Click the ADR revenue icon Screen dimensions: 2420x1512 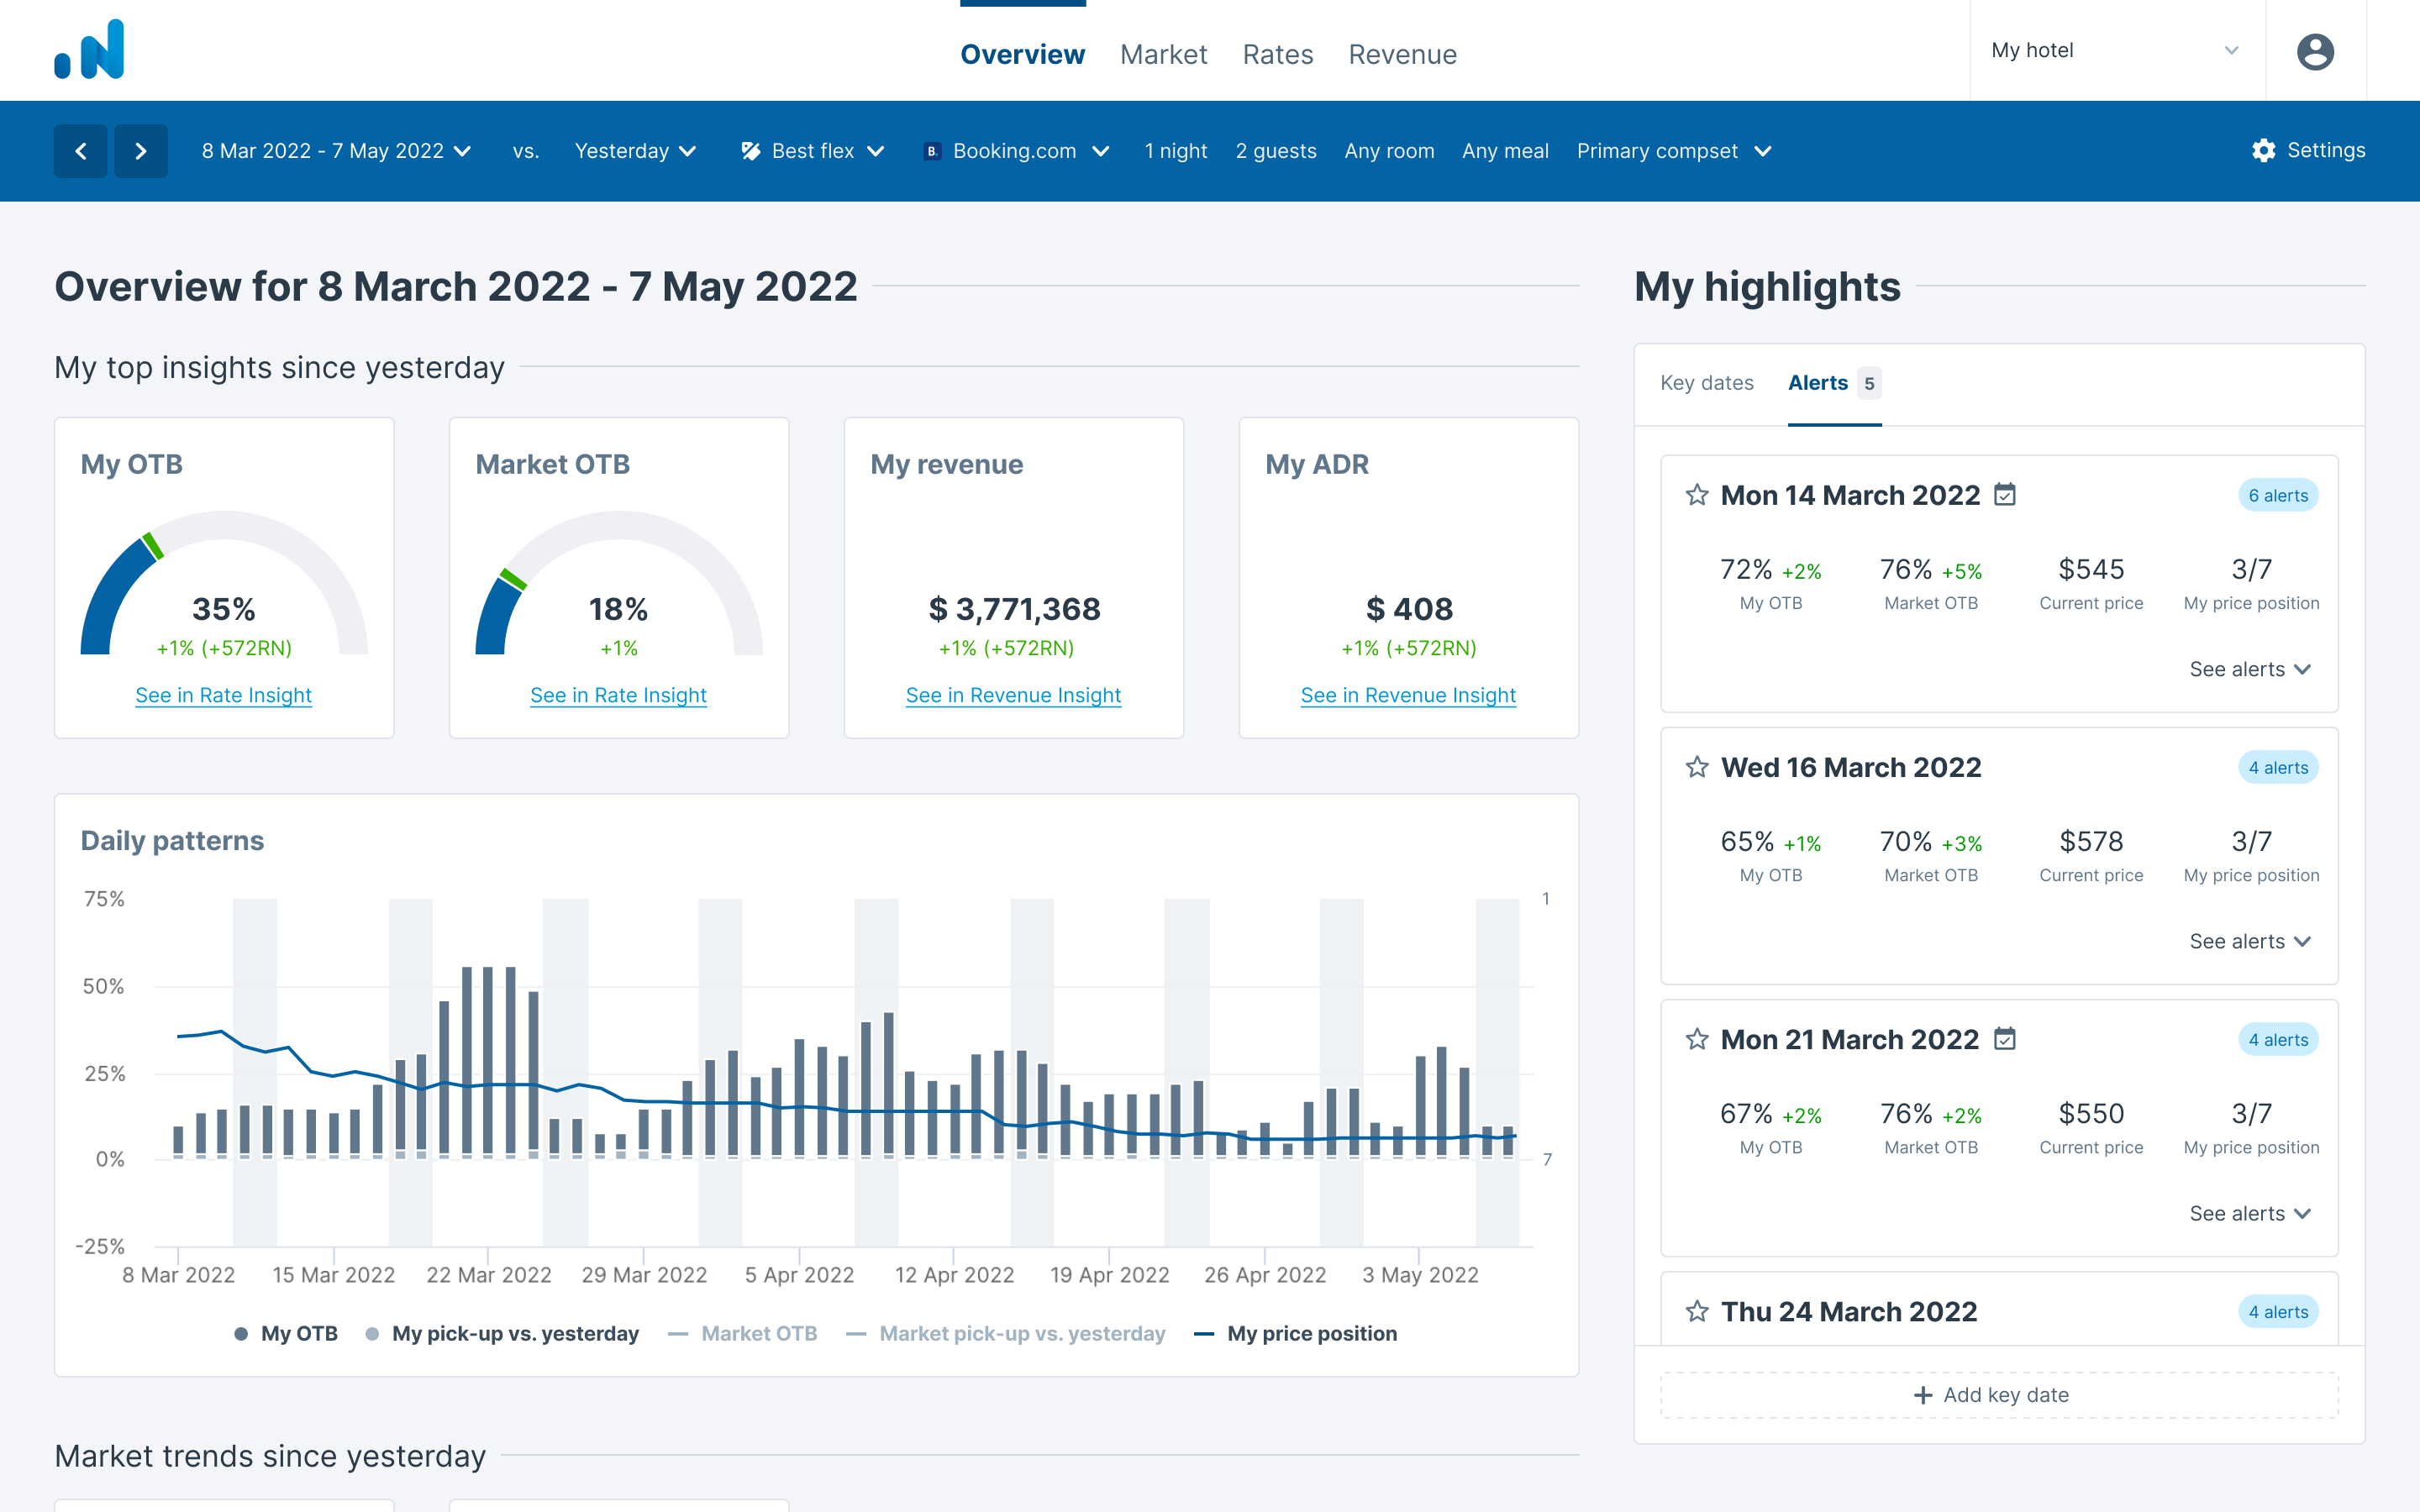[1407, 695]
